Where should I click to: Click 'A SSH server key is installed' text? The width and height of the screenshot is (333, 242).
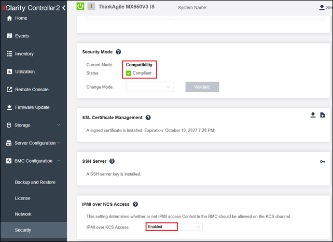(114, 174)
